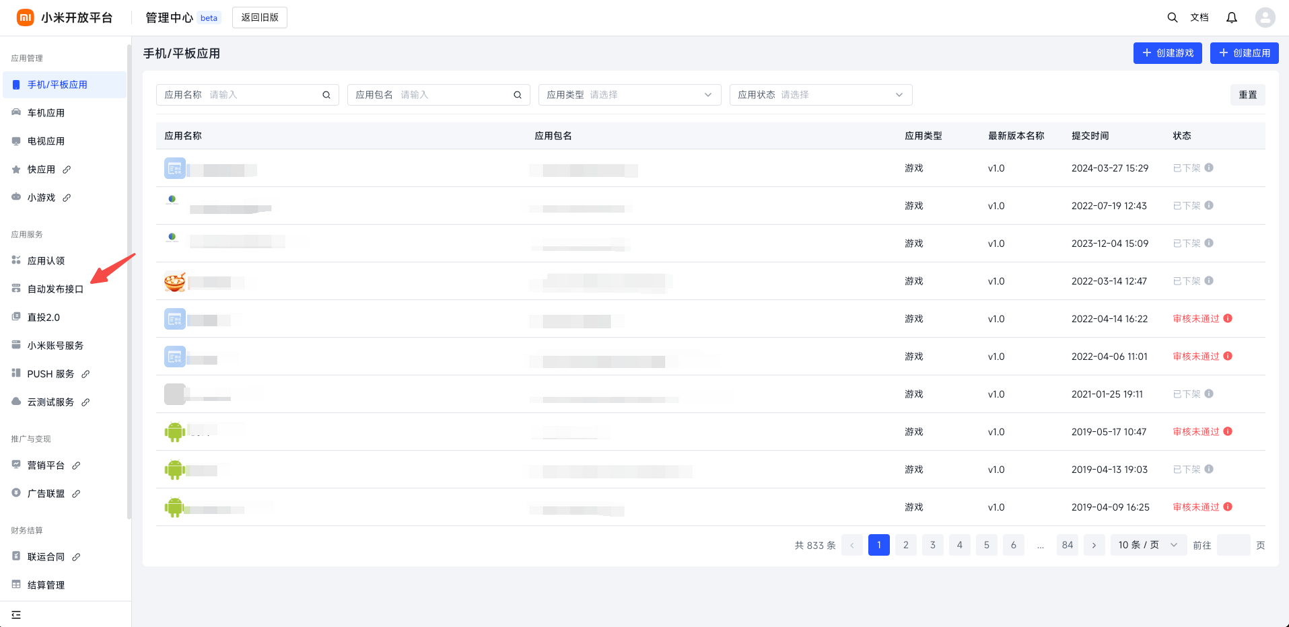Go to page 5
1289x627 pixels.
coord(987,545)
